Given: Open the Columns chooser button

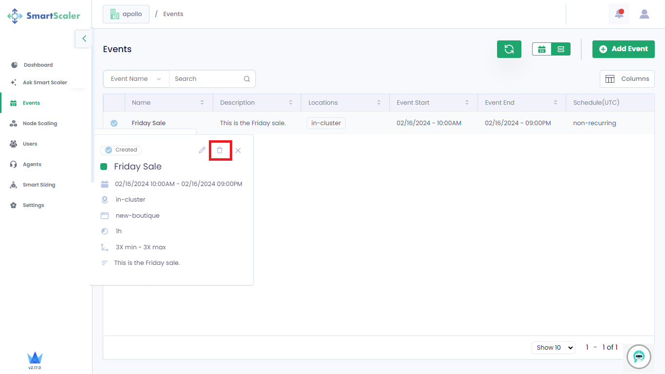Looking at the screenshot, I should [x=627, y=79].
